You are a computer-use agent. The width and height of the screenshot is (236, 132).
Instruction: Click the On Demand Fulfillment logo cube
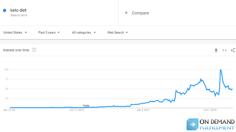tap(192, 124)
